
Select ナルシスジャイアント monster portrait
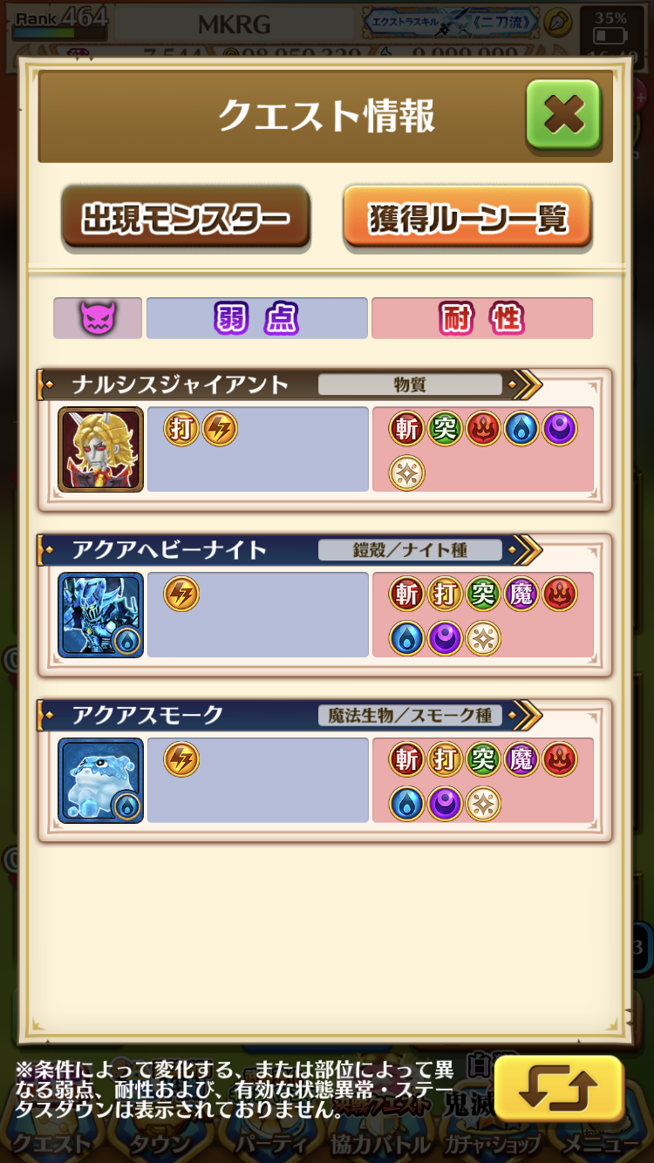[x=100, y=449]
